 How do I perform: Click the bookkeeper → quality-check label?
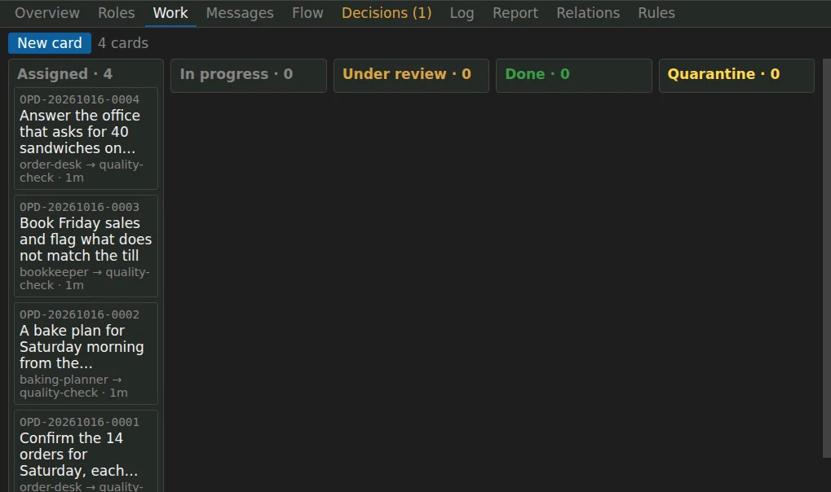[x=85, y=279]
